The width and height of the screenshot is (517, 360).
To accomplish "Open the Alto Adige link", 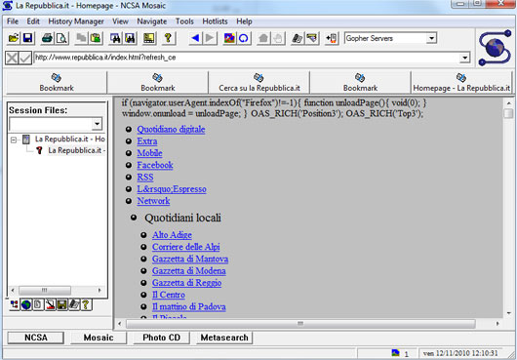I will (172, 235).
